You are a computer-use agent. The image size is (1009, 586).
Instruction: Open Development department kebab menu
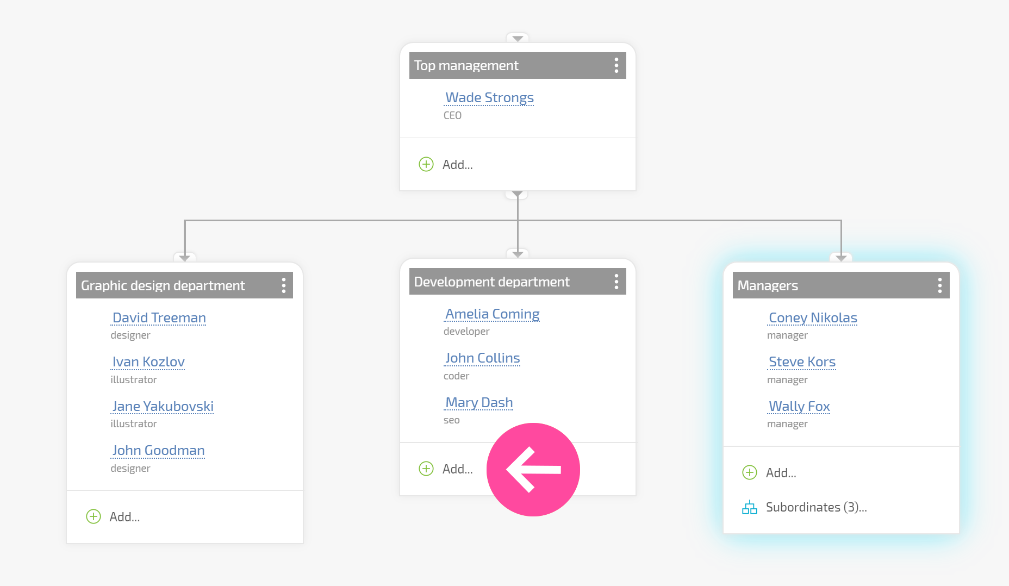[x=616, y=282]
